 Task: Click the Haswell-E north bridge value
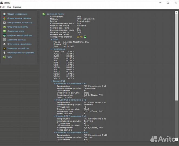click(x=81, y=26)
